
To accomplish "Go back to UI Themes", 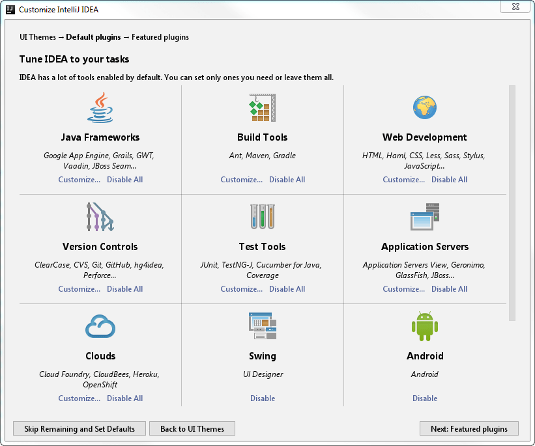I will [x=192, y=429].
